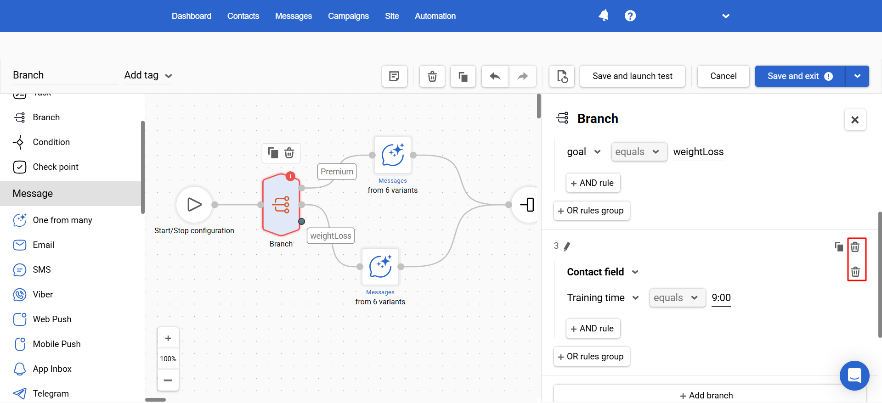Screen dimensions: 882x403
Task: Delete the Contact field rule
Action: pos(855,272)
